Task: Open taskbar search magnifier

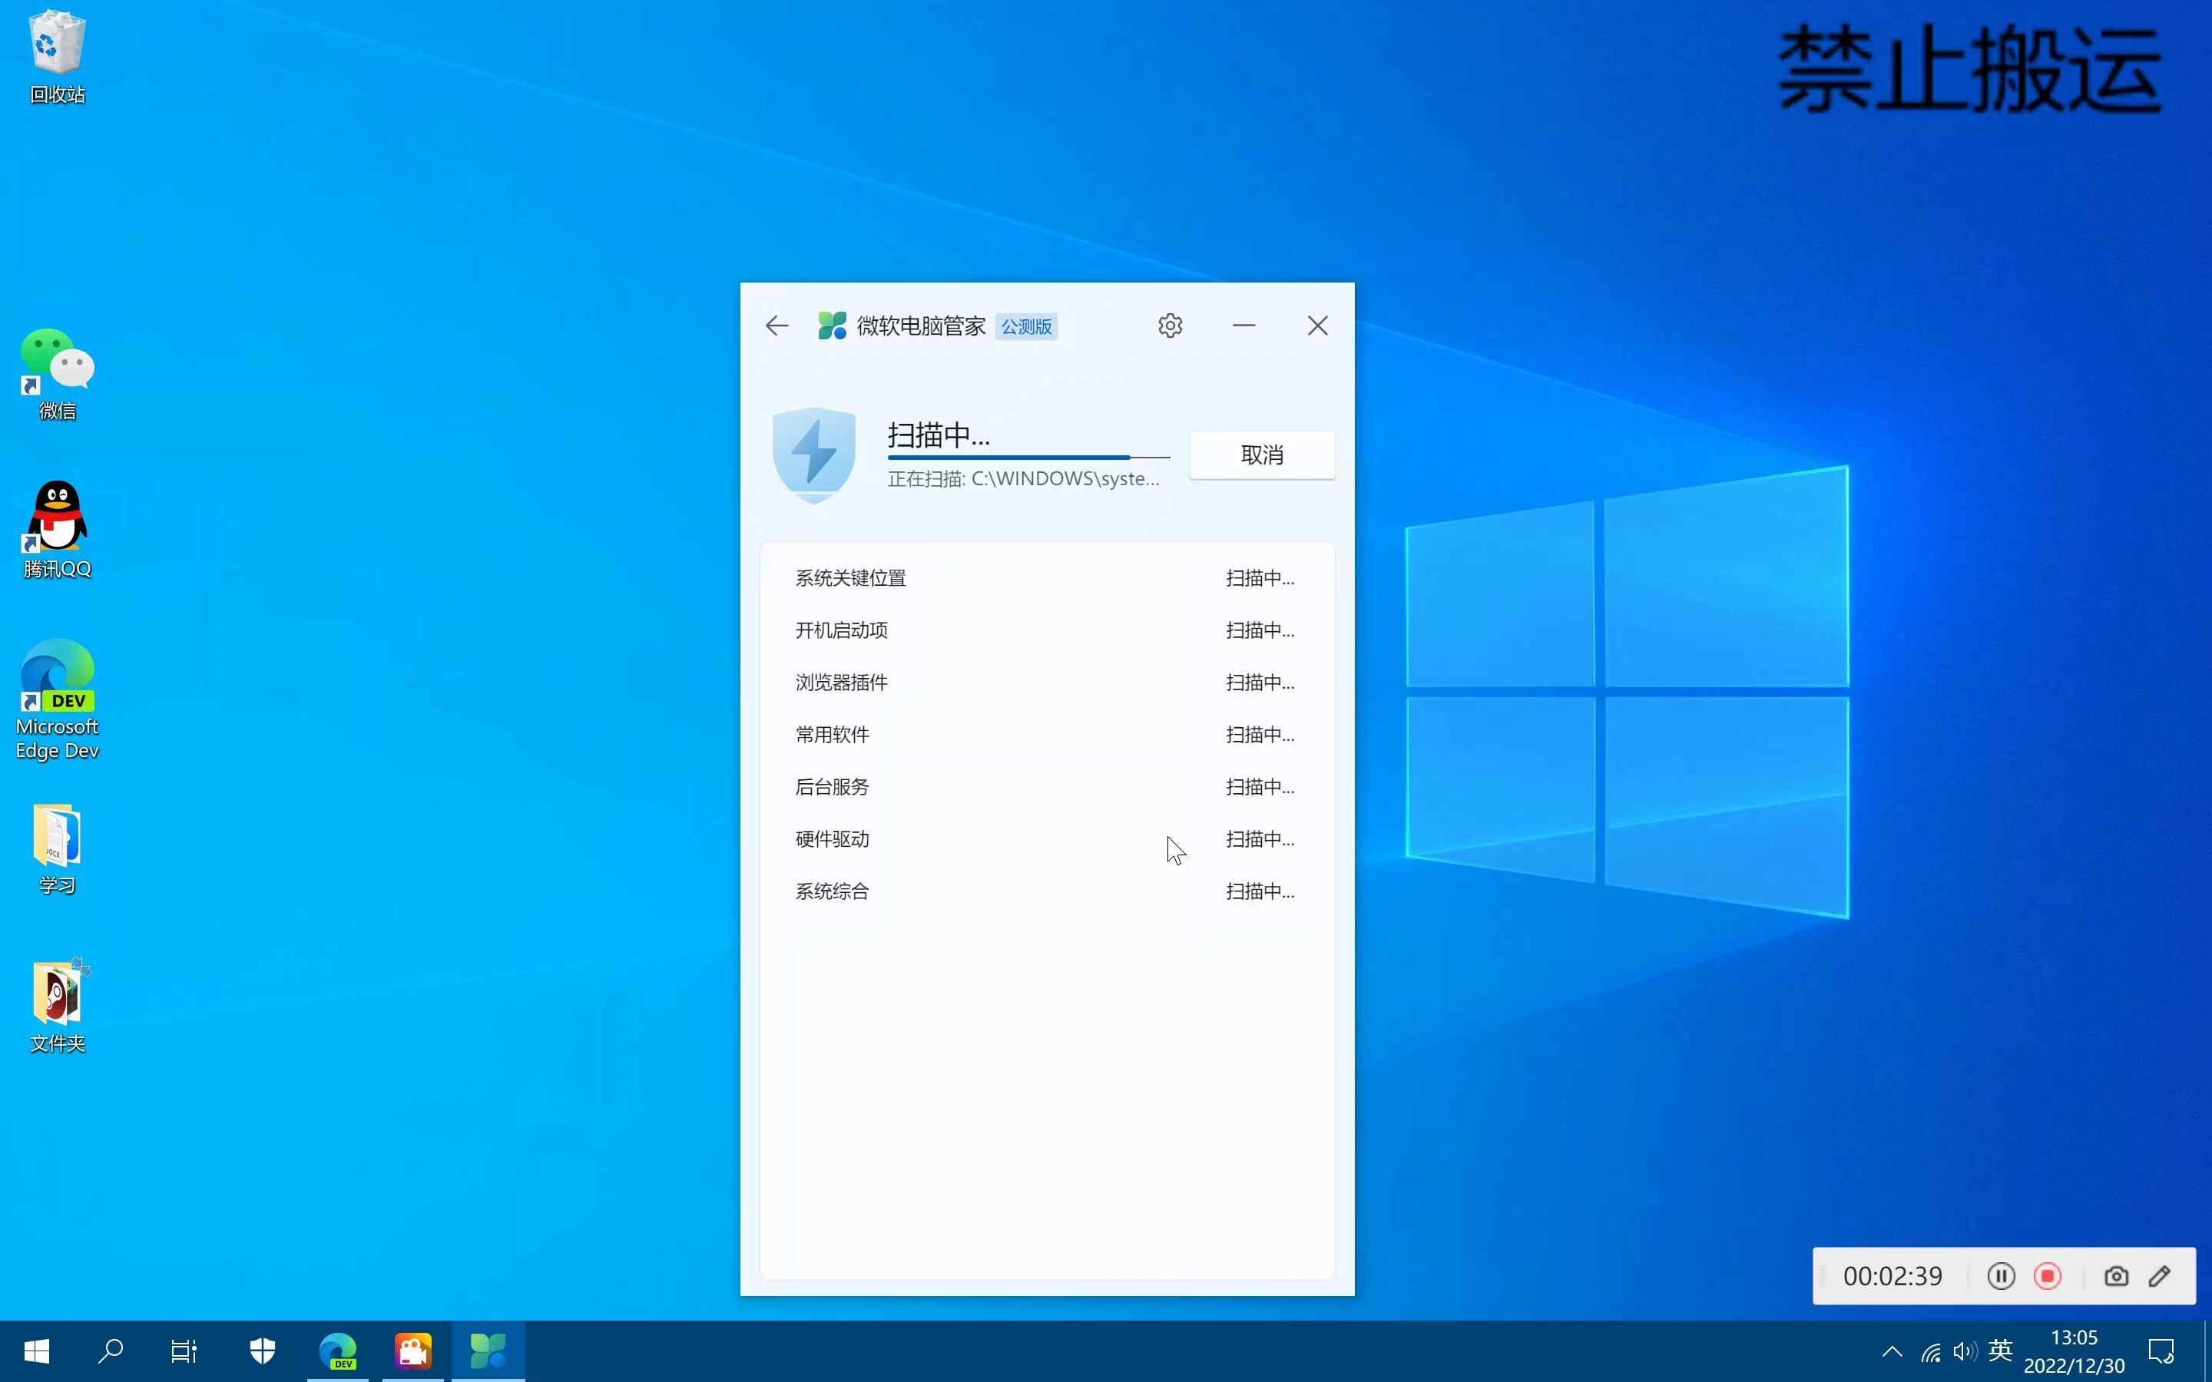Action: pos(111,1351)
